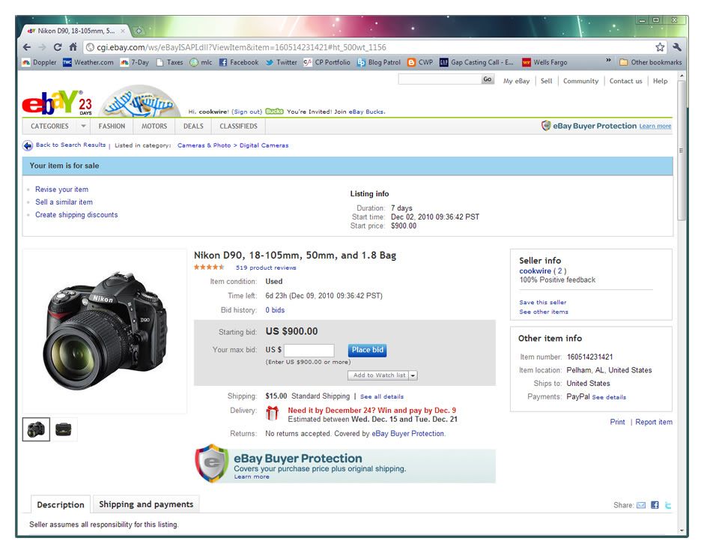Select the camera bag thumbnail image
Viewport: 704px width, 553px height.
64,429
